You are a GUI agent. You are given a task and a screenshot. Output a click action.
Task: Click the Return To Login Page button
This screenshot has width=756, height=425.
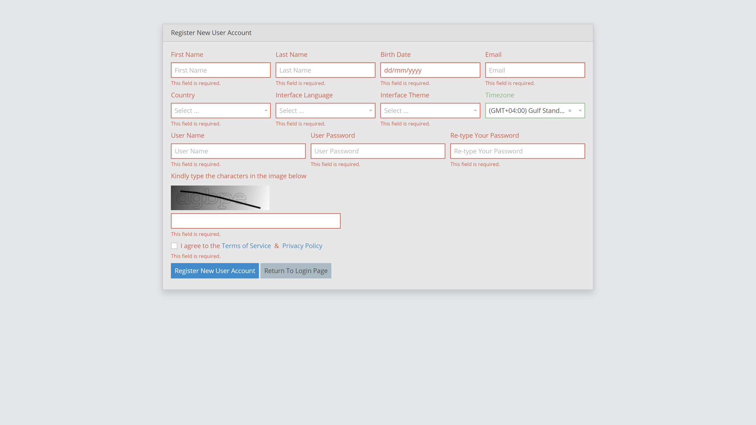[295, 270]
